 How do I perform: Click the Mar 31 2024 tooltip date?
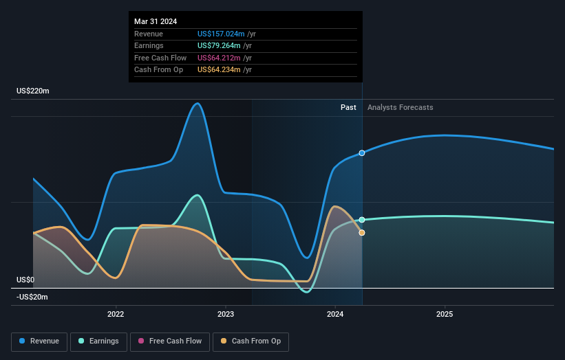point(156,21)
